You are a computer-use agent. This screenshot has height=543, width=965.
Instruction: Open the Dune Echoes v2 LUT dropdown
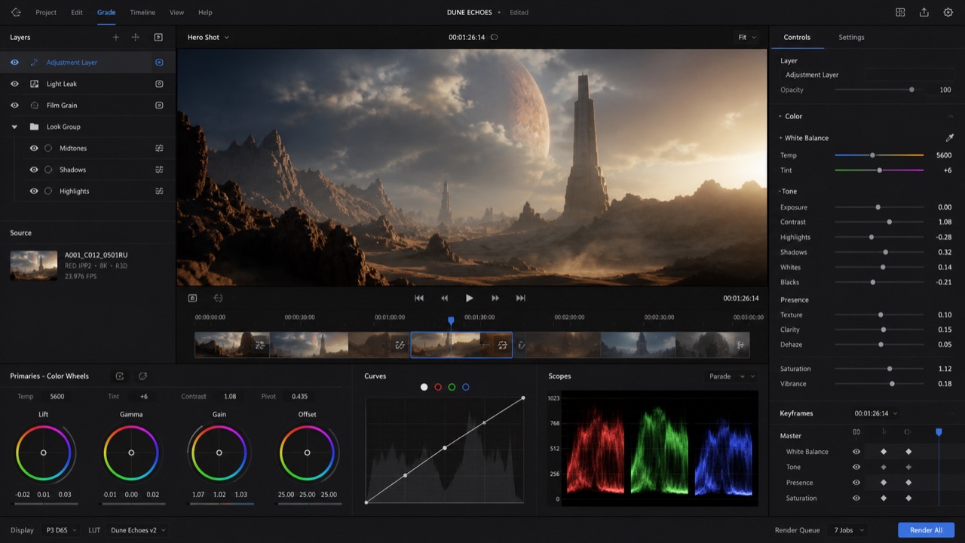point(138,530)
